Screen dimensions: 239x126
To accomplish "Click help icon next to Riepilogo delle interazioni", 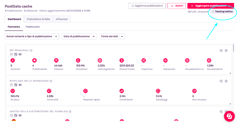I will [x=51, y=81].
